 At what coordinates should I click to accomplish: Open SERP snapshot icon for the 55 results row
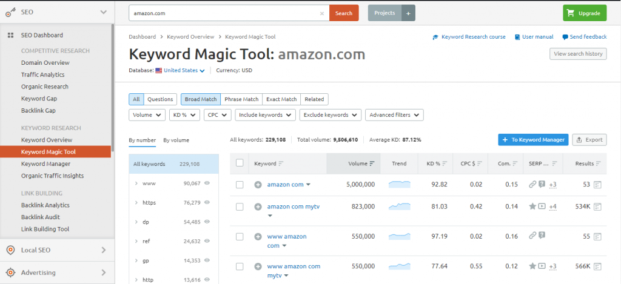pos(597,237)
